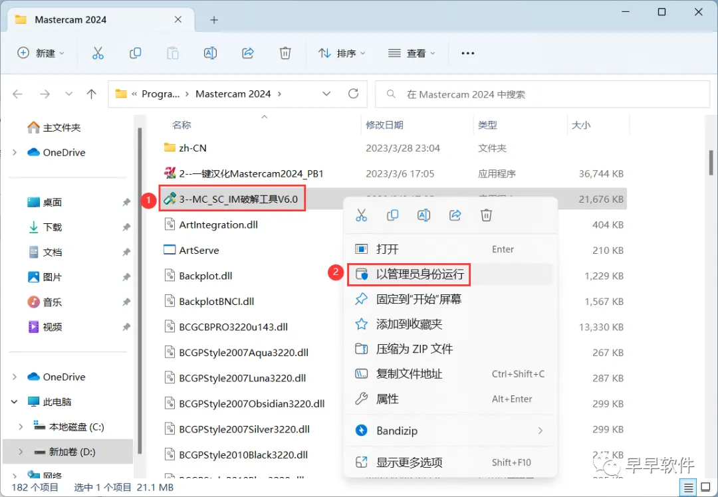
Task: Open the 查看 view dropdown
Action: click(412, 53)
